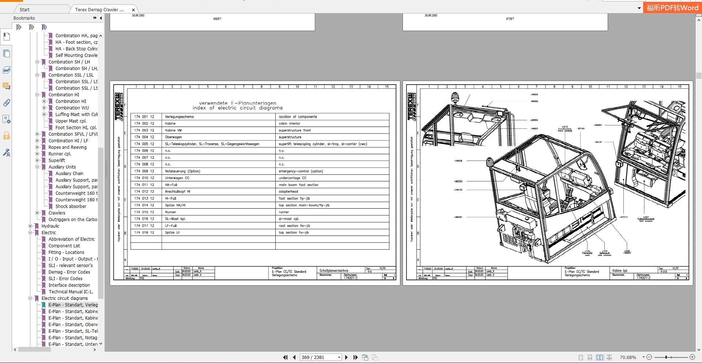The image size is (702, 363).
Task: Go to the next page
Action: pyautogui.click(x=346, y=358)
